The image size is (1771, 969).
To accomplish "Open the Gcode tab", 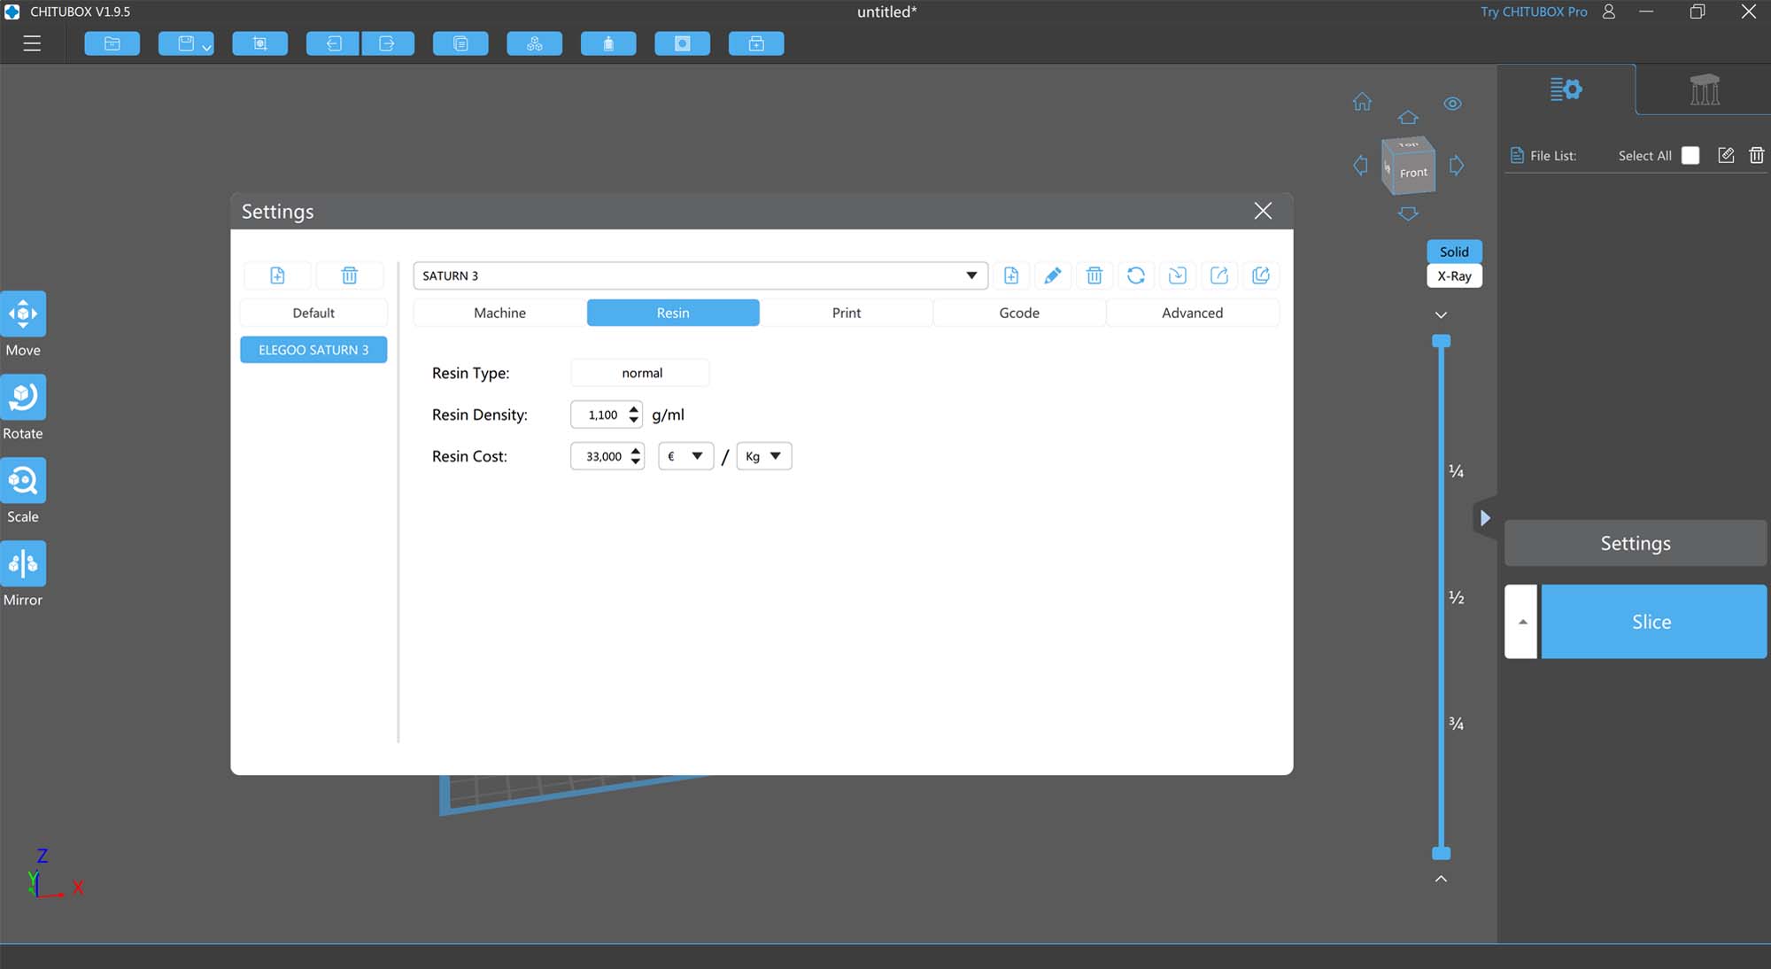I will tap(1019, 313).
